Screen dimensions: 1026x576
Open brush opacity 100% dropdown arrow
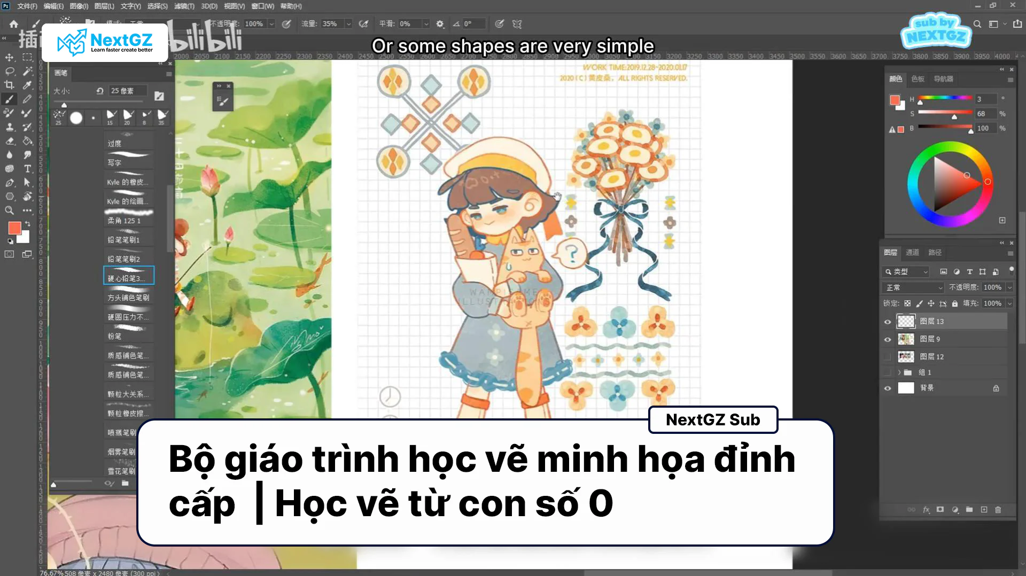(271, 24)
